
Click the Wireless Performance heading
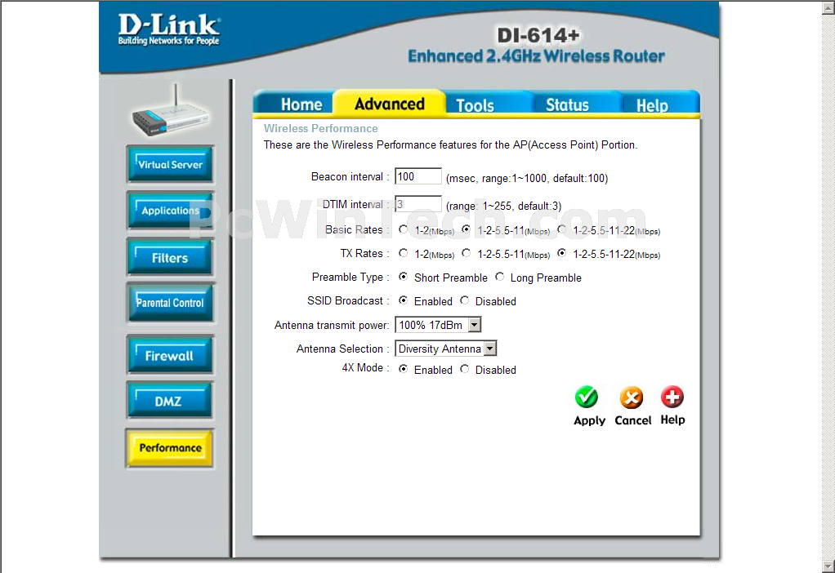320,128
